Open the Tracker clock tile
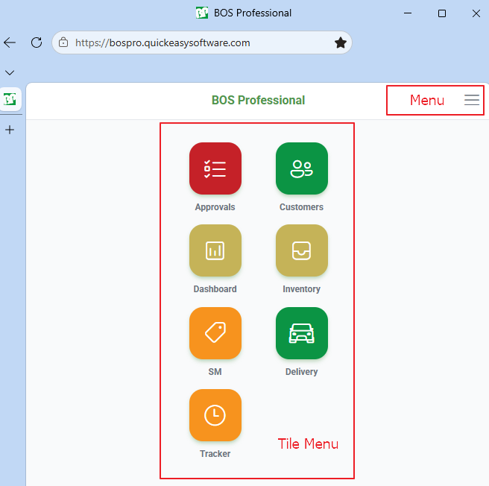This screenshot has height=486, width=489. tap(215, 415)
